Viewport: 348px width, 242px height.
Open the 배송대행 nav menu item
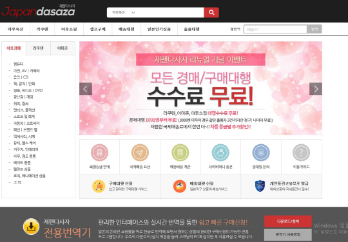[x=126, y=29]
